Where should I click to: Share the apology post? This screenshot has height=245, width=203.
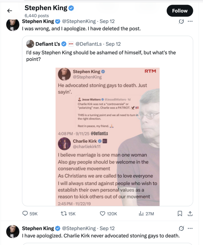tap(190, 214)
